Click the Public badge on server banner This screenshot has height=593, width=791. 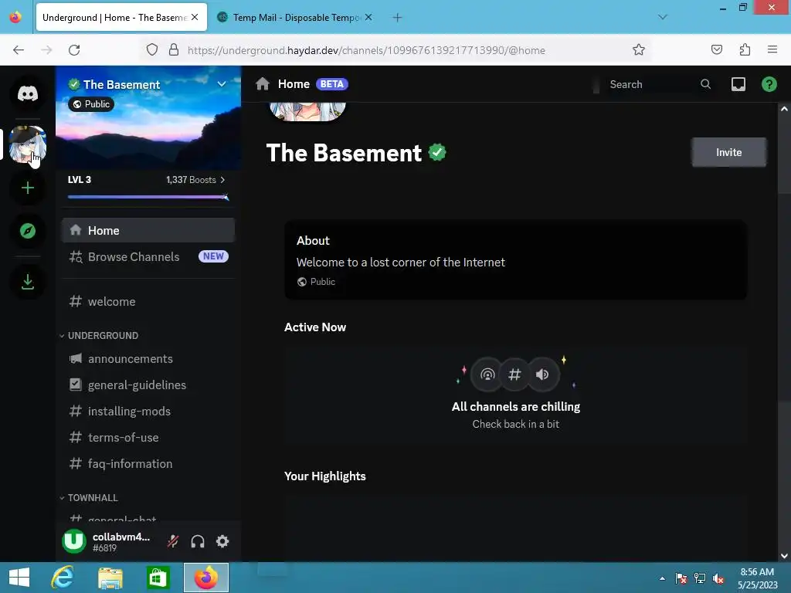point(91,104)
